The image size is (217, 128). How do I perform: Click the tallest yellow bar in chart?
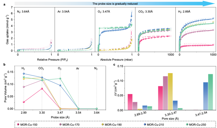point(170,91)
